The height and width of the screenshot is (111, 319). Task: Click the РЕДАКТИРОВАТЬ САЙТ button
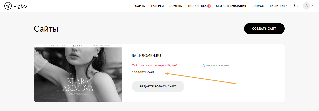(158, 86)
